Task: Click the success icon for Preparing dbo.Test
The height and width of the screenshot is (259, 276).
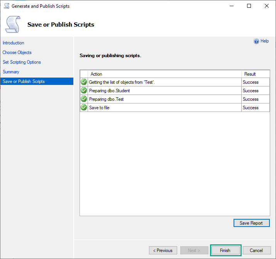Action: (x=84, y=99)
